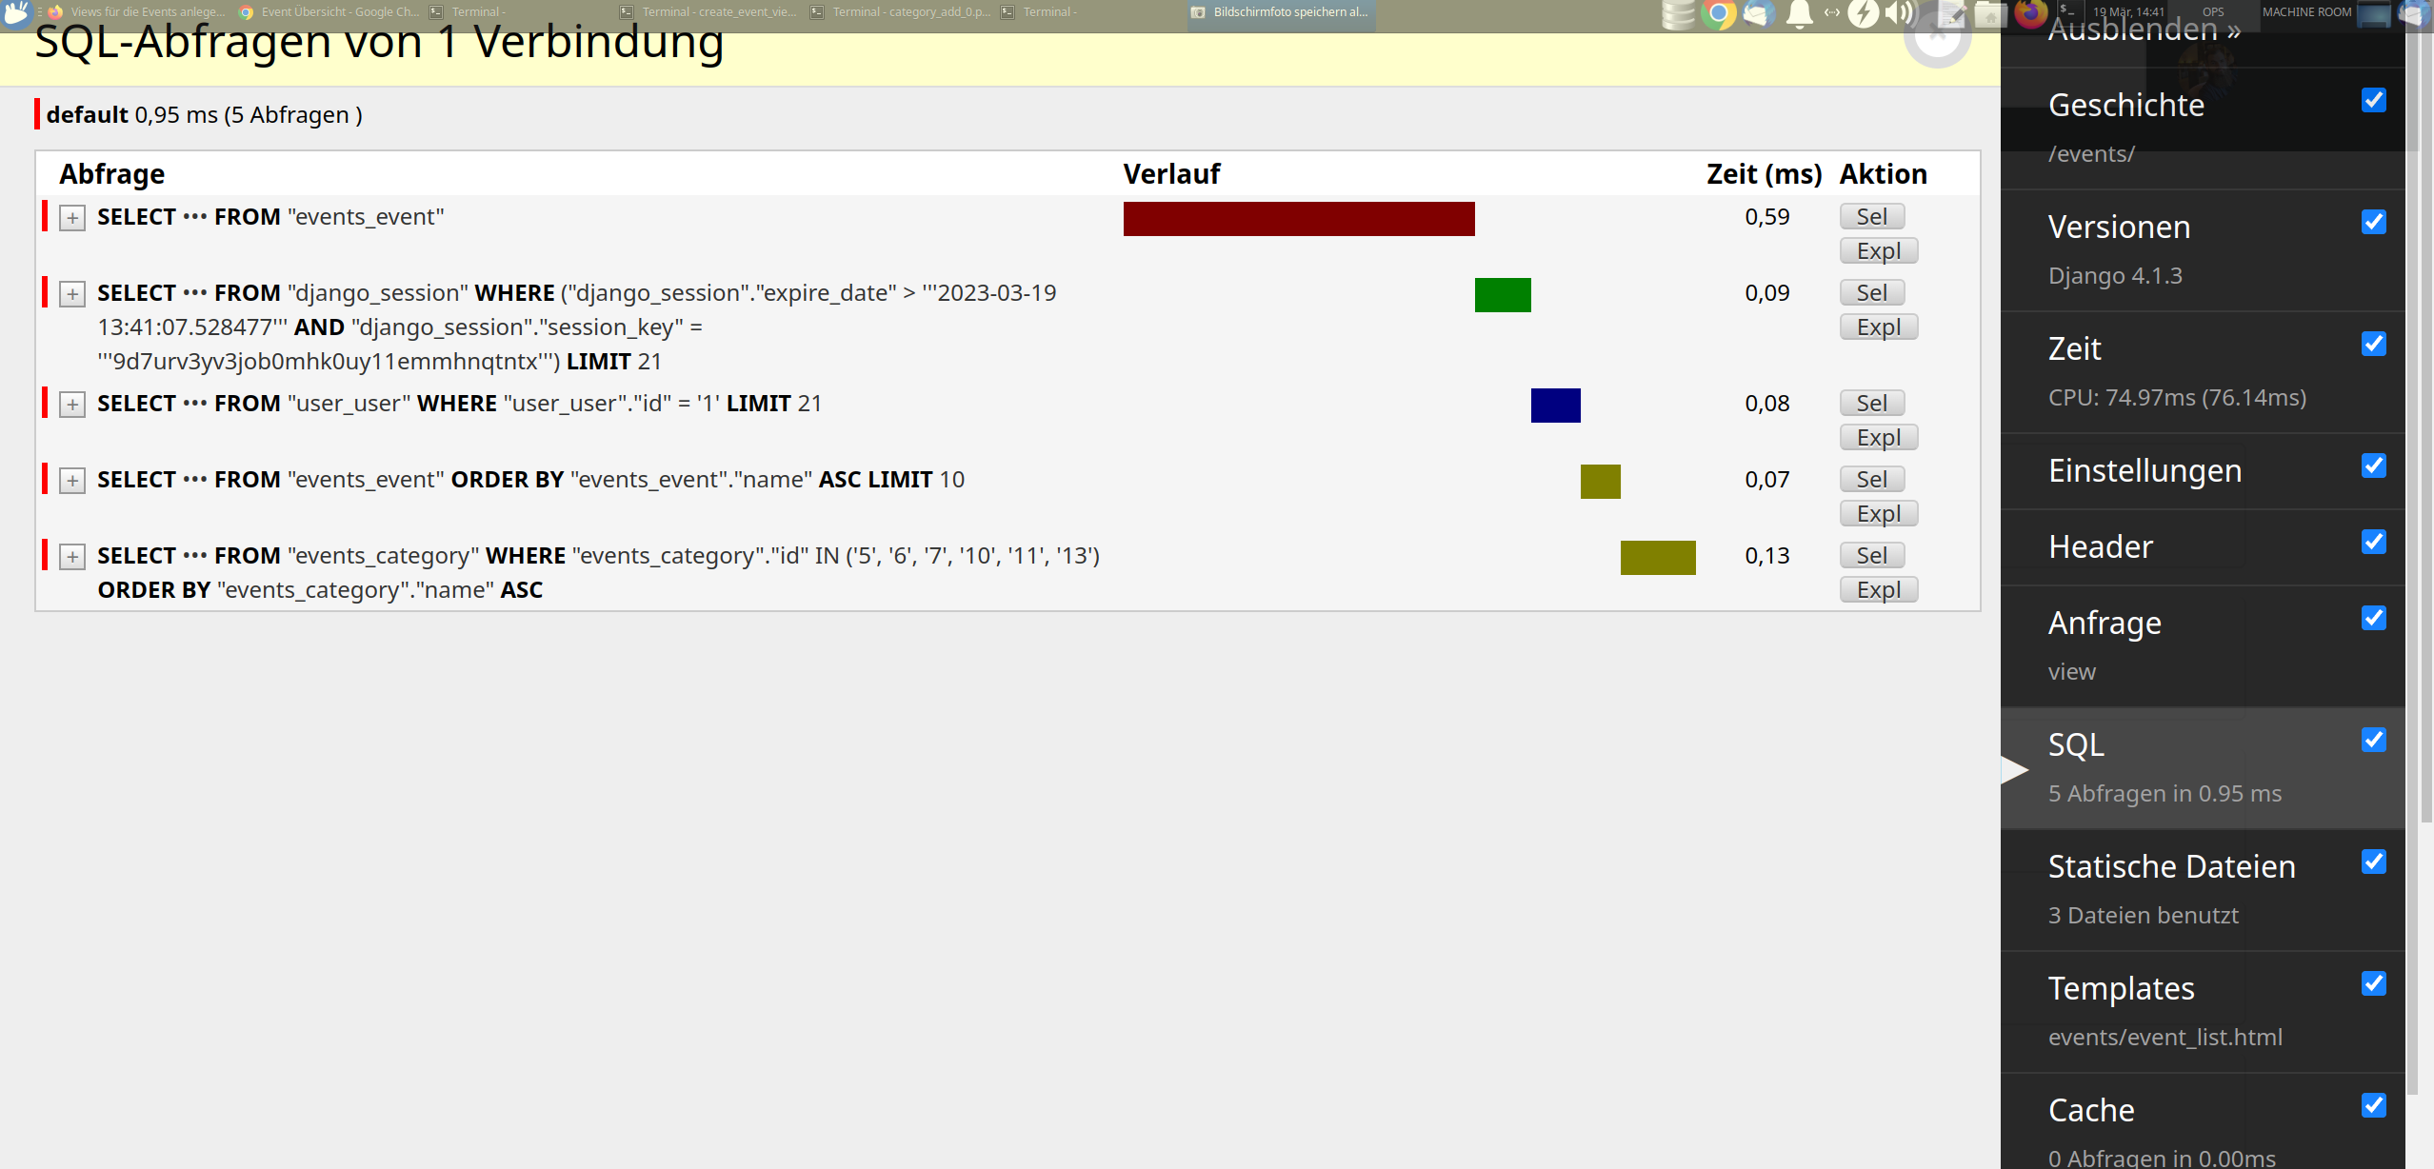Click the lightning power icon in the tray

tap(1864, 14)
